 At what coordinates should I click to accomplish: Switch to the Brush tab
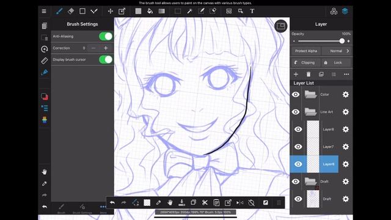[61, 209]
